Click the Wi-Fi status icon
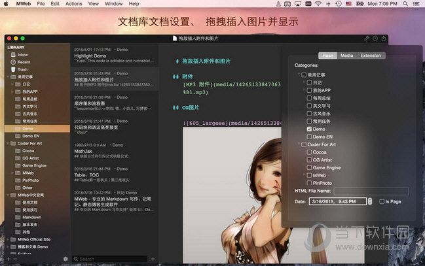 click(318, 3)
